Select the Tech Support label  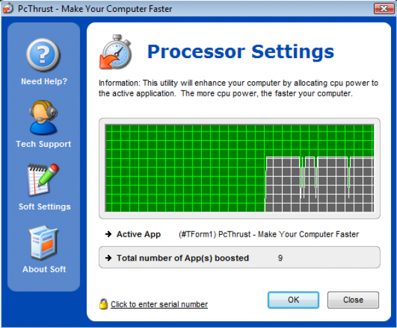pyautogui.click(x=44, y=144)
